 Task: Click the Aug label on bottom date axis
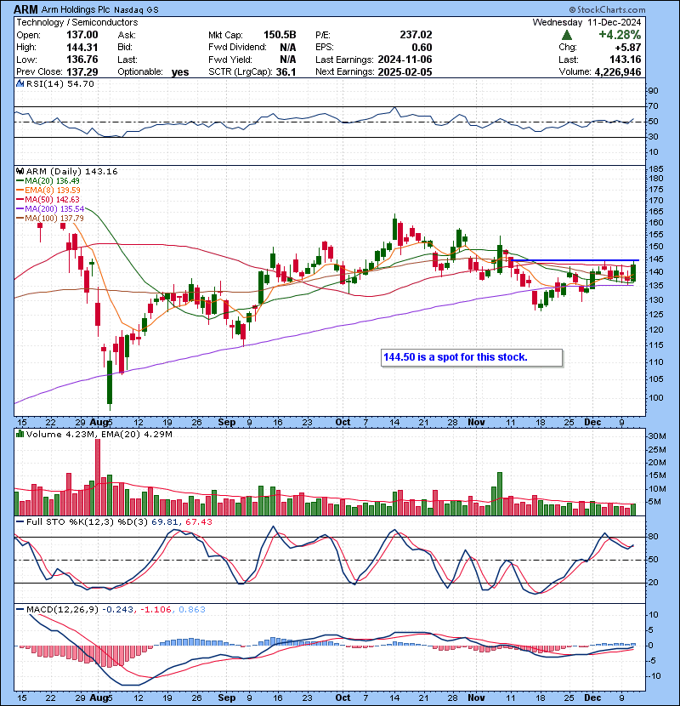coord(99,697)
